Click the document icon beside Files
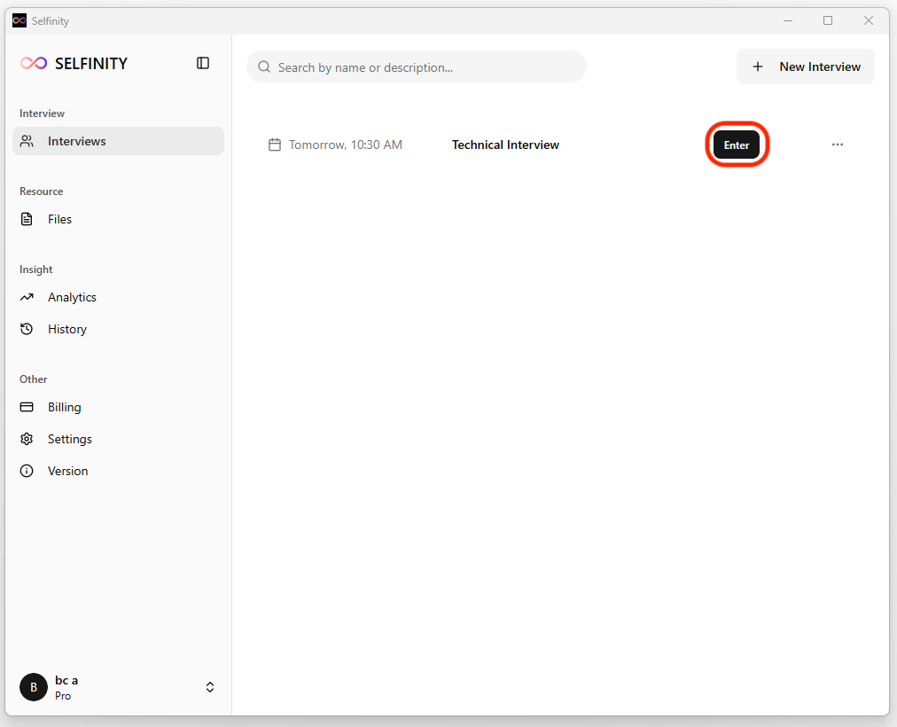Screen dimensions: 897x727 click(x=27, y=219)
